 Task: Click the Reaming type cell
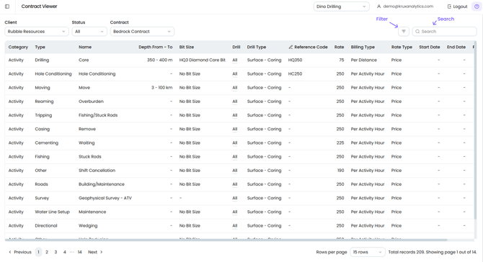(44, 101)
